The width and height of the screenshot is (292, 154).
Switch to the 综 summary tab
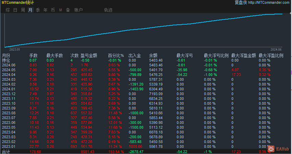point(8,10)
